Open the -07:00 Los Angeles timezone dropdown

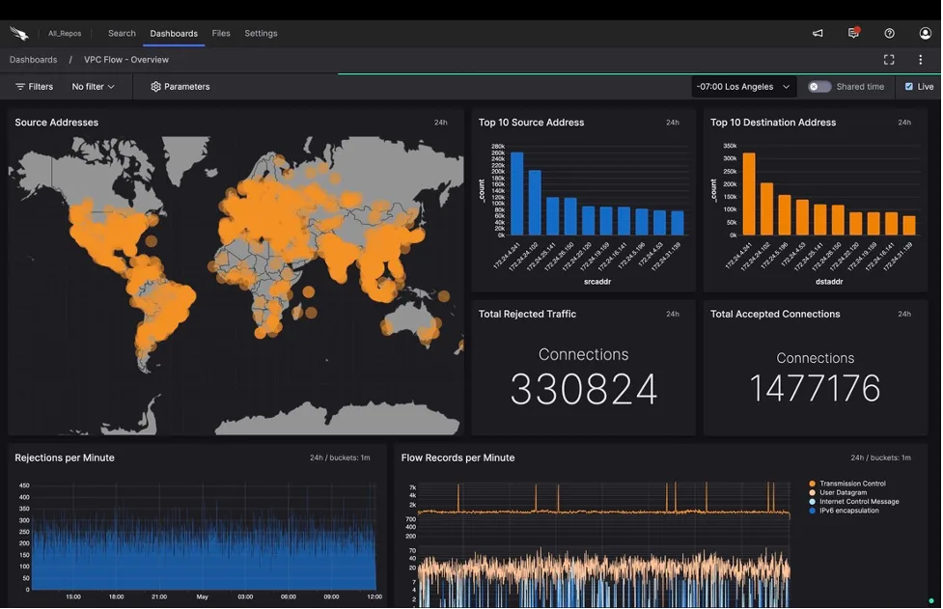click(x=743, y=87)
